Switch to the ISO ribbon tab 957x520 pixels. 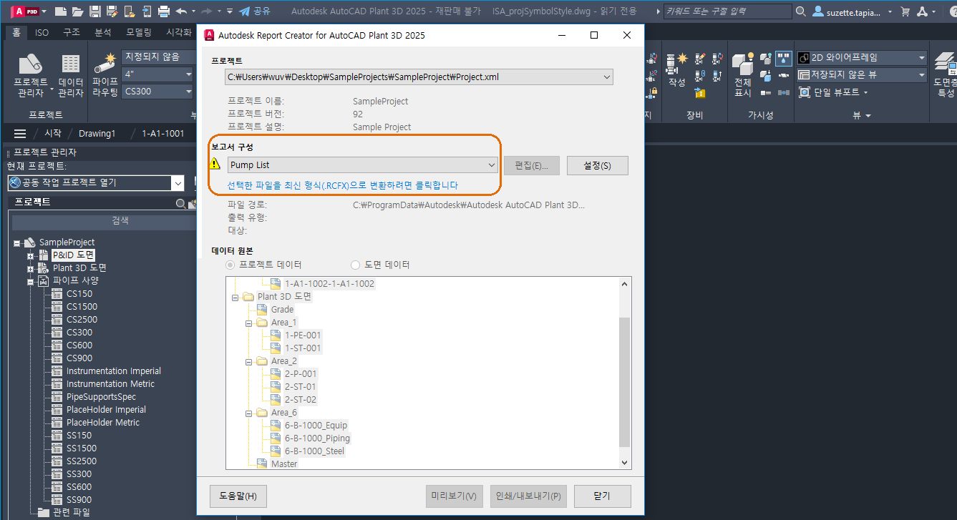42,32
